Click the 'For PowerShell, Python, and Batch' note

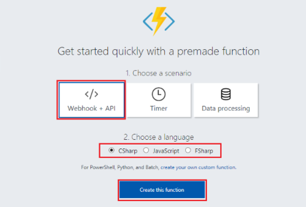(120, 167)
